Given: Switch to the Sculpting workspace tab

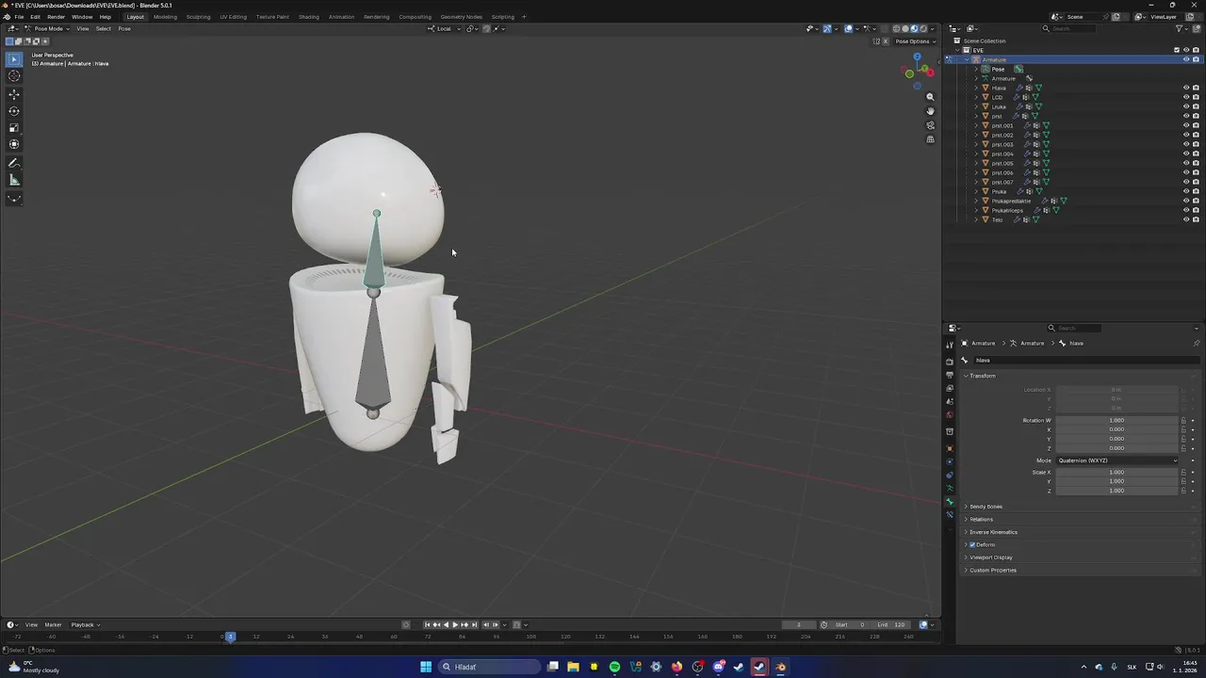Looking at the screenshot, I should pyautogui.click(x=198, y=17).
